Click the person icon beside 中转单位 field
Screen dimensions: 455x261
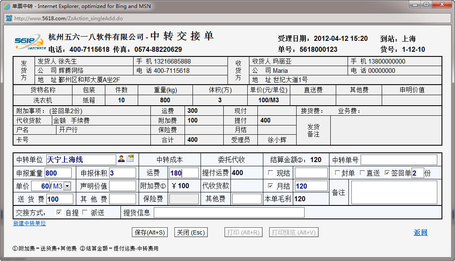121,159
